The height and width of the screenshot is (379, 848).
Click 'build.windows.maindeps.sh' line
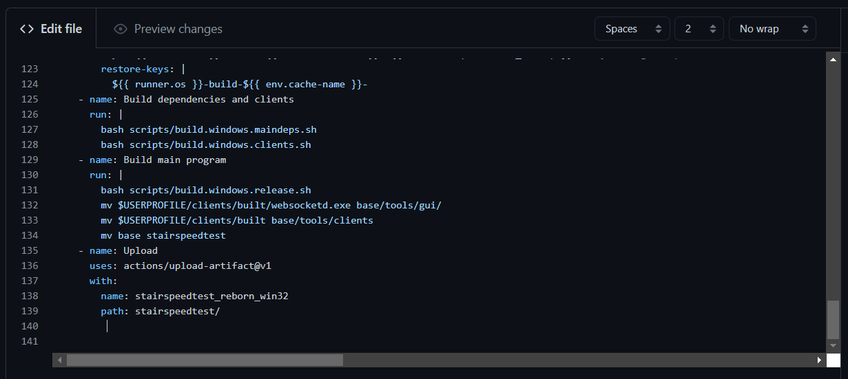[209, 130]
